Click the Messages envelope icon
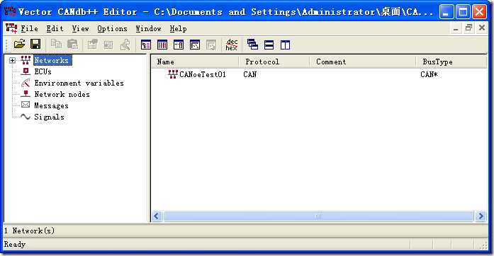 tap(26, 105)
